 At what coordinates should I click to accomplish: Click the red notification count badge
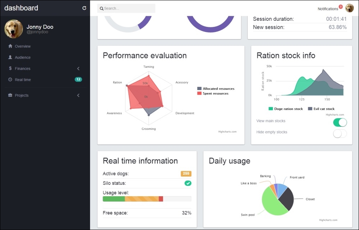click(x=340, y=6)
